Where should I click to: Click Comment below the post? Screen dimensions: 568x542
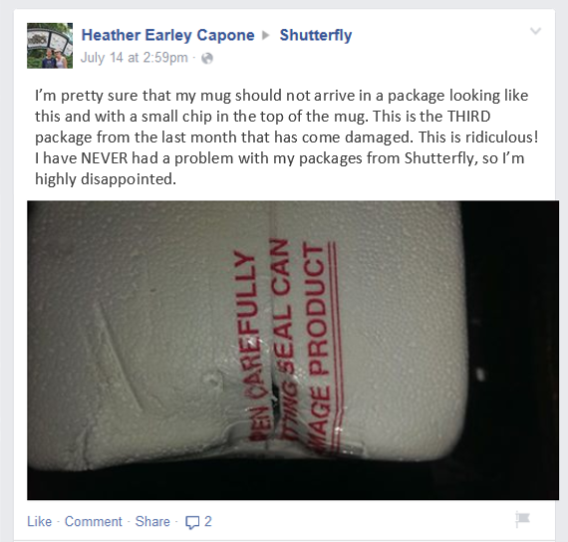click(x=93, y=521)
